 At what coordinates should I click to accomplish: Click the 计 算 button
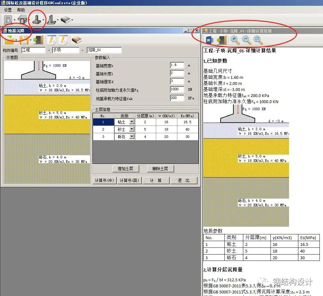(156, 180)
